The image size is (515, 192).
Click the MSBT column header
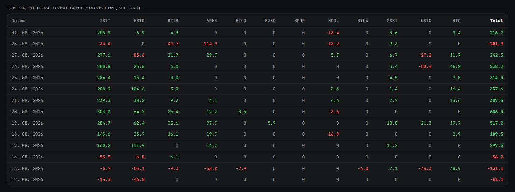pyautogui.click(x=392, y=21)
